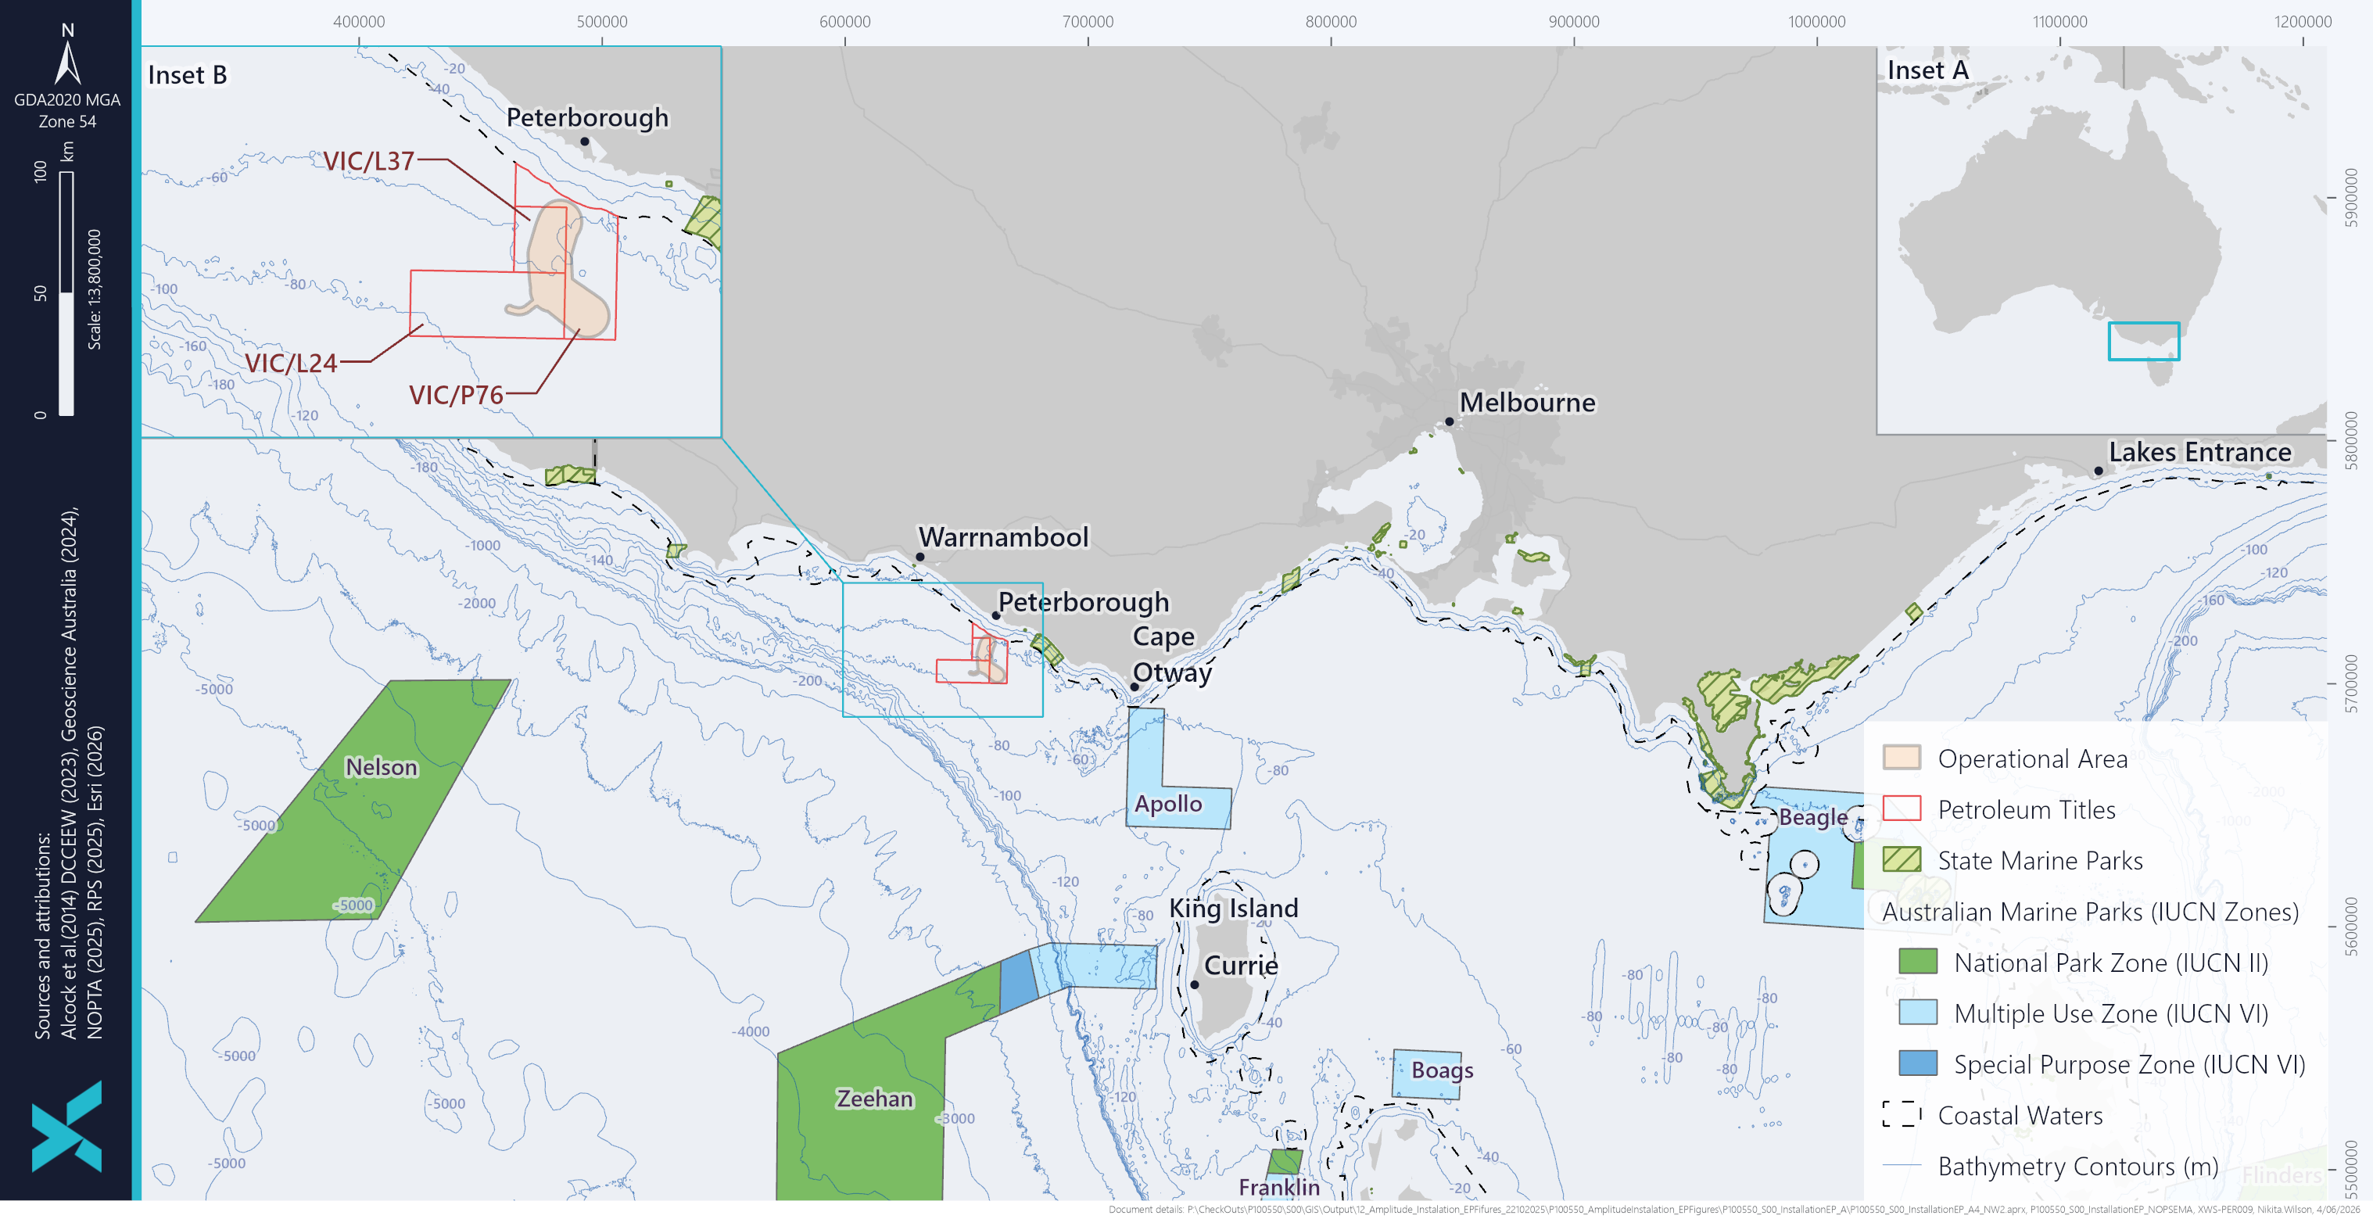This screenshot has height=1219, width=2373.
Task: Click the 'Lakes Entrance' label
Action: [x=2200, y=453]
